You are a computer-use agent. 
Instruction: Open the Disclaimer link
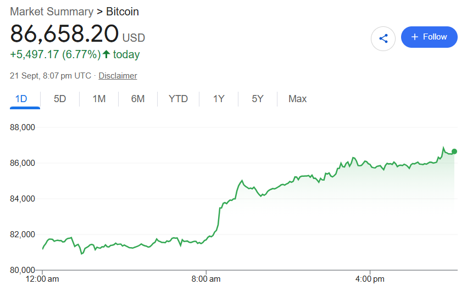[x=118, y=76]
